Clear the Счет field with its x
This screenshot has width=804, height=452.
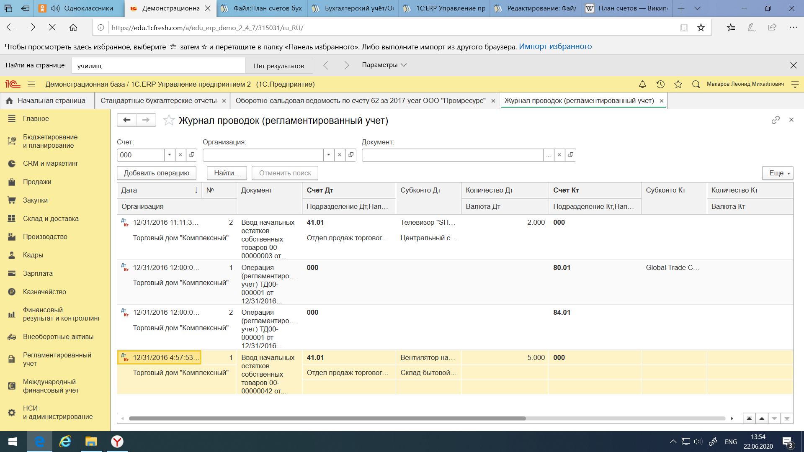coord(180,155)
